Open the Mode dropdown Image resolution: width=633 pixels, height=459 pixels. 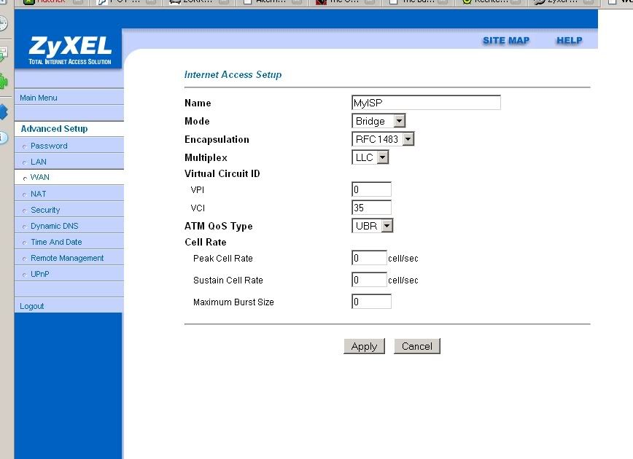pos(378,121)
